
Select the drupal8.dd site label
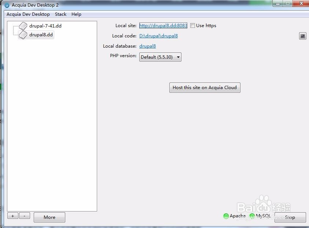[x=41, y=35]
